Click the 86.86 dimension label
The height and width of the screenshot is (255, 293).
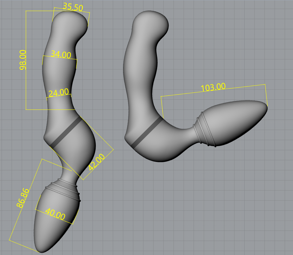point(23,198)
